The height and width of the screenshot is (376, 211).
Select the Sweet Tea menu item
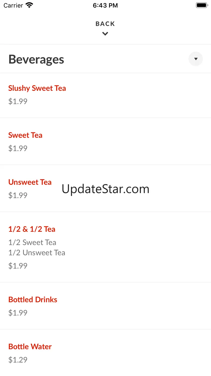pos(25,135)
